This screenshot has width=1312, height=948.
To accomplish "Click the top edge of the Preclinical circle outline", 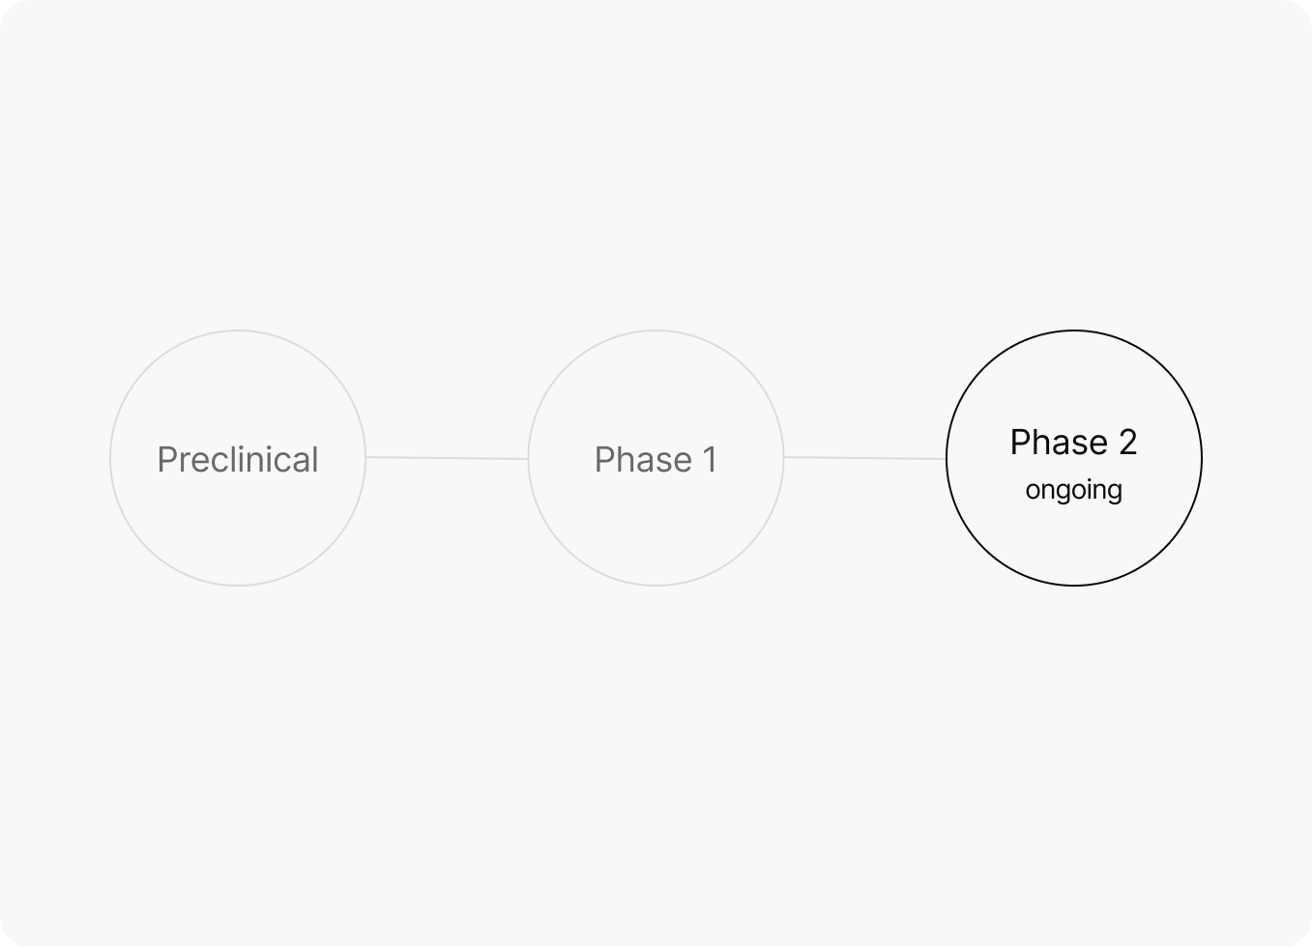I will click(238, 330).
